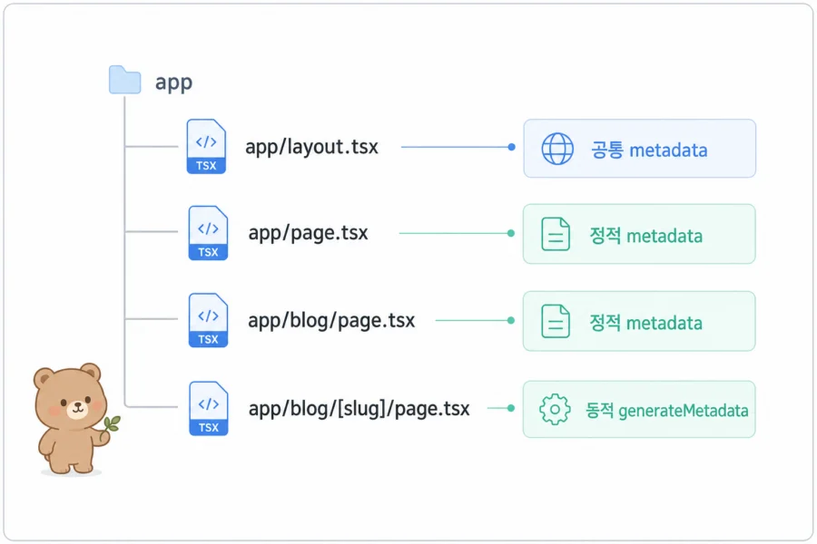This screenshot has width=817, height=544.
Task: Click the '공통 metadata' label
Action: pos(649,150)
